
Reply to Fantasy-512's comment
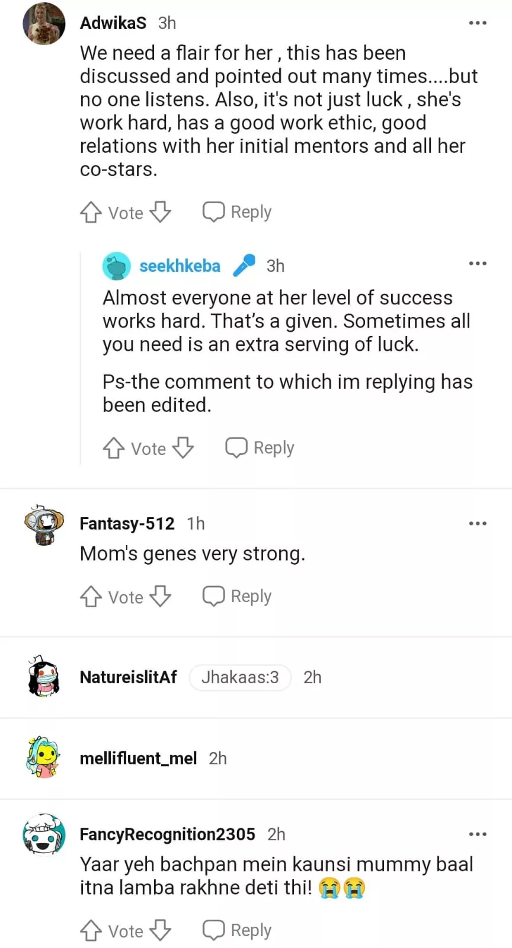[x=237, y=596]
